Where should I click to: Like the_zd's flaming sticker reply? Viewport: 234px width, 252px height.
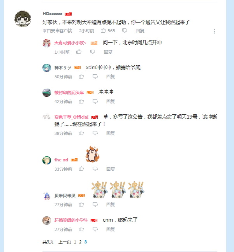coord(81,169)
